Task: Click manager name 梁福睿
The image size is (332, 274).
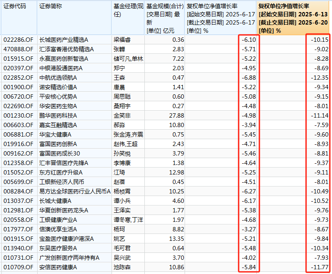Action: [x=122, y=40]
